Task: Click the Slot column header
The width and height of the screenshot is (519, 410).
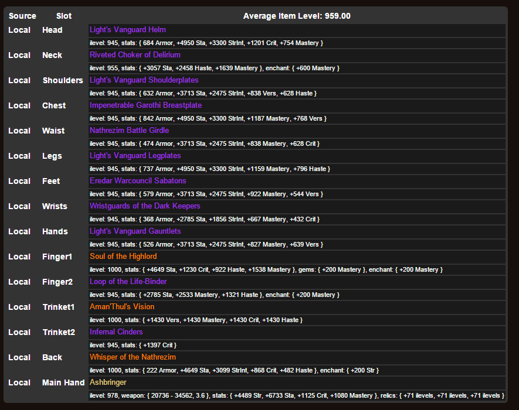Action: click(64, 16)
